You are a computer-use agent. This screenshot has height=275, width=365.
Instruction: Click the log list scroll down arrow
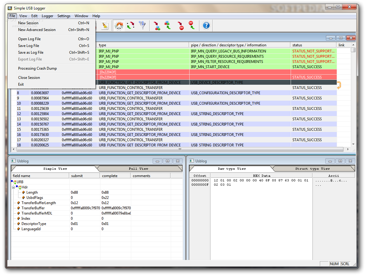click(353, 144)
